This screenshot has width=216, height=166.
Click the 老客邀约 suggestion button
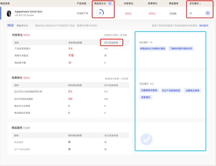click(146, 97)
